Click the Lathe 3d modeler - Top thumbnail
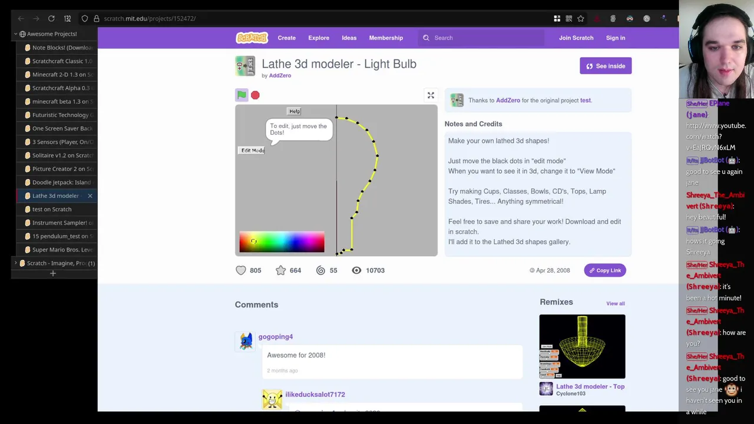 (x=582, y=346)
